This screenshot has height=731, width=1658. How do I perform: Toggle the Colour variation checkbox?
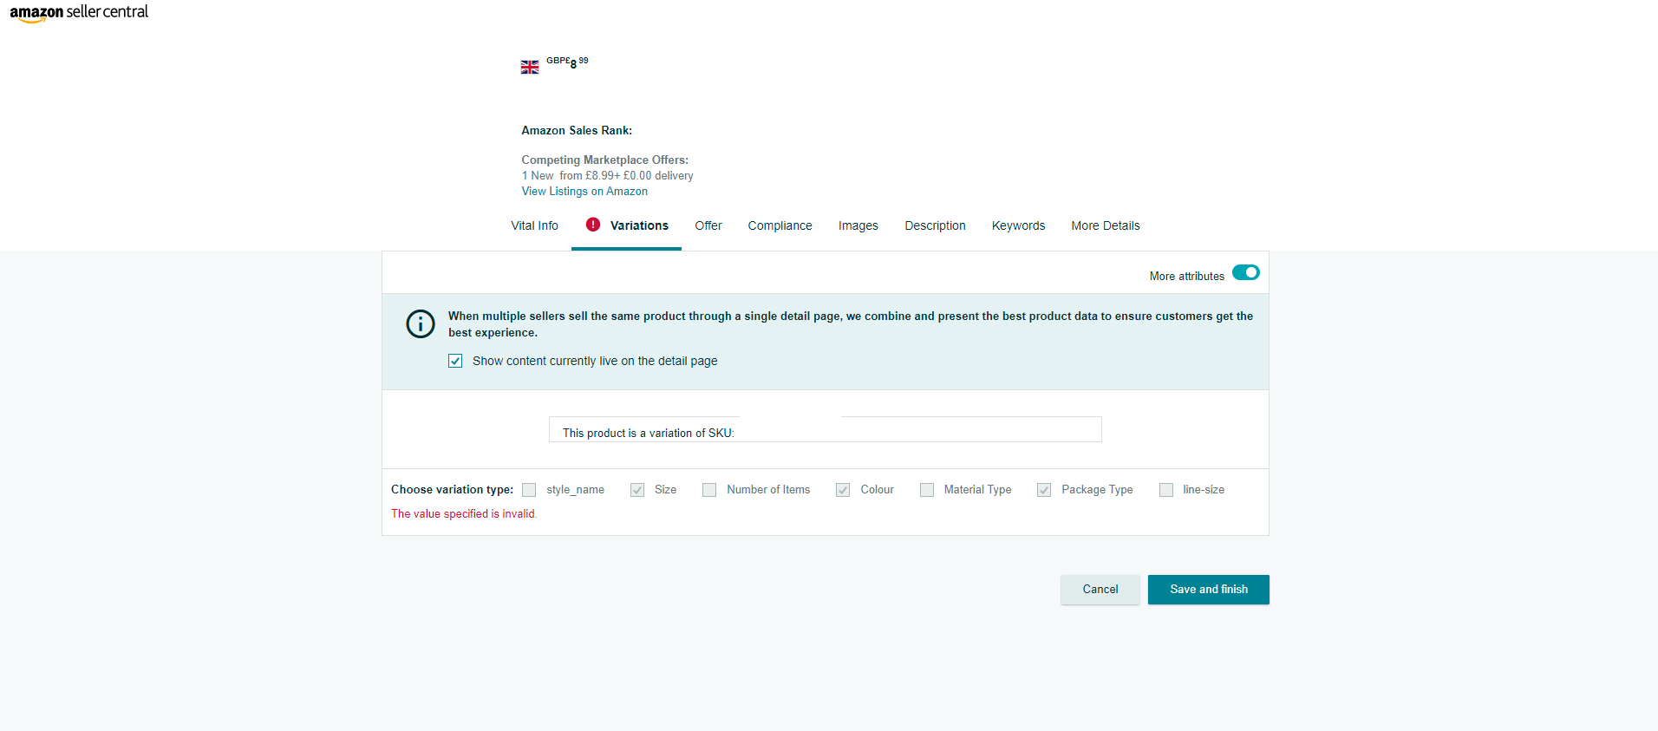coord(843,490)
